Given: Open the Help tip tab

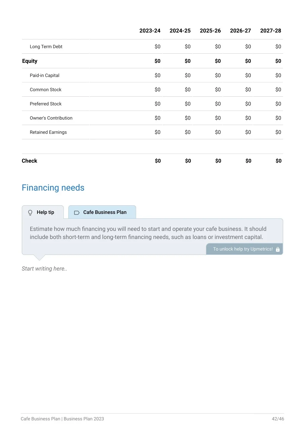Looking at the screenshot, I should coord(43,212).
